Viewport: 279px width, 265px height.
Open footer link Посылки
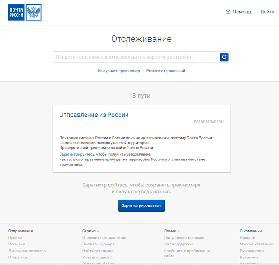[17, 244]
